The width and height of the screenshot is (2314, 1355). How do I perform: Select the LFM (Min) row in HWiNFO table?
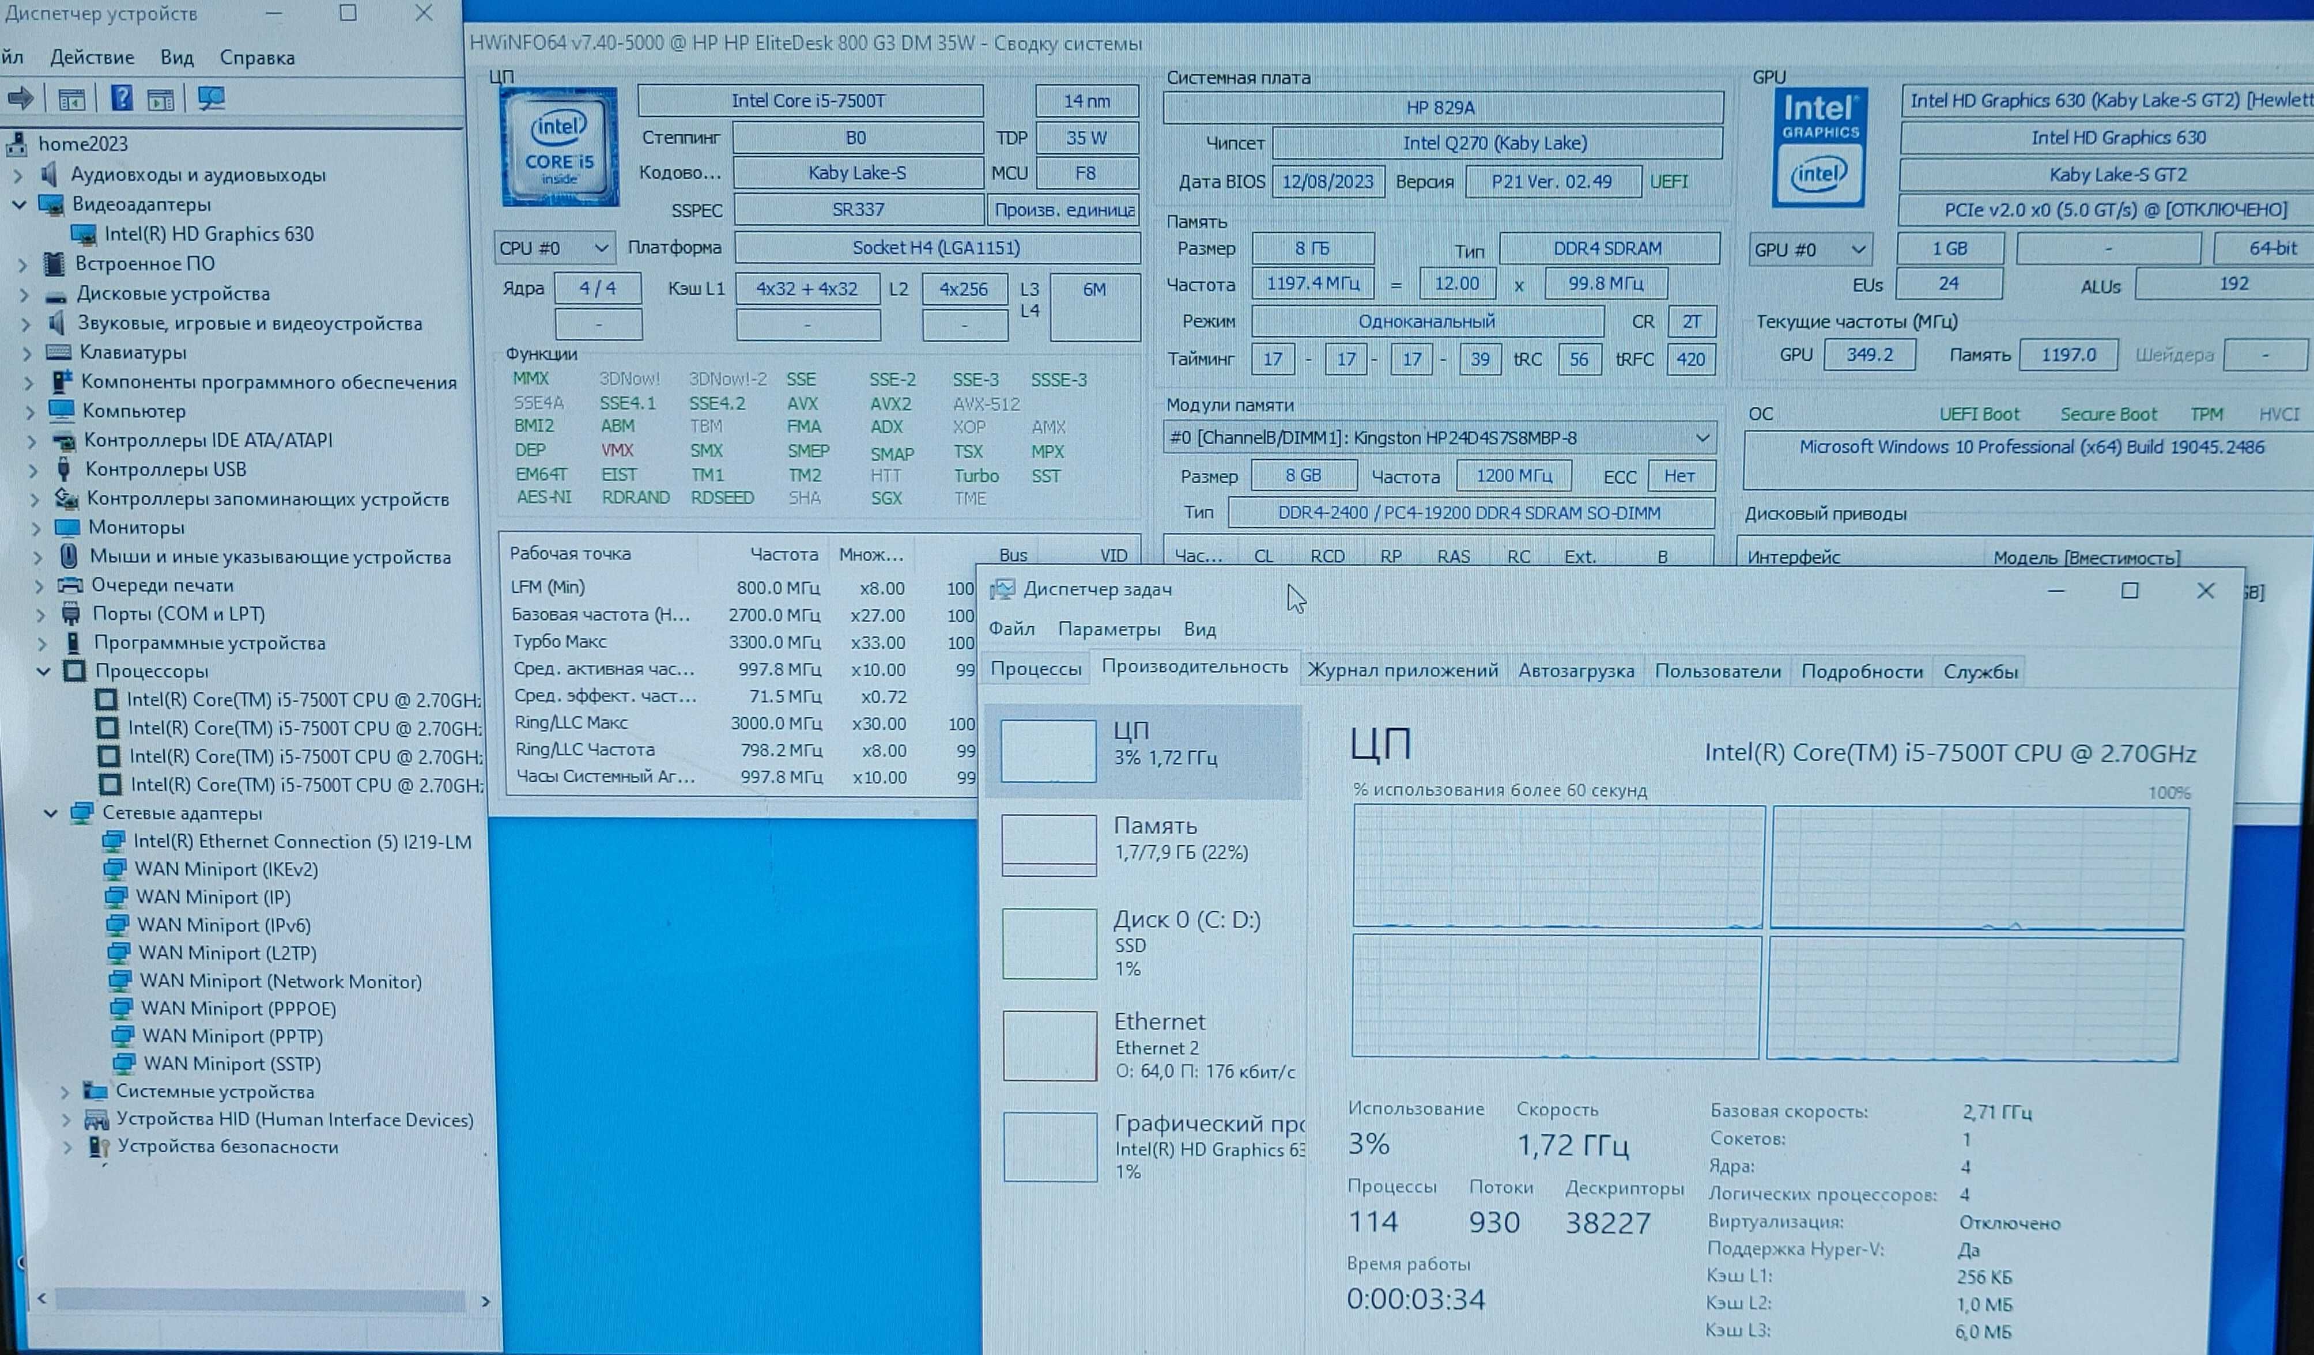point(741,588)
